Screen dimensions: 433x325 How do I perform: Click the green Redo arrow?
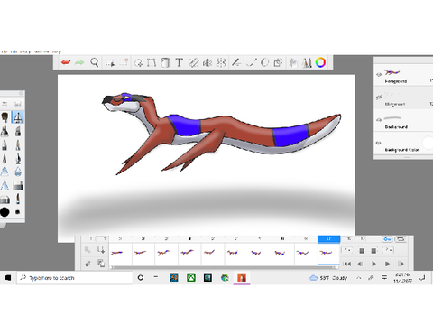(x=79, y=62)
